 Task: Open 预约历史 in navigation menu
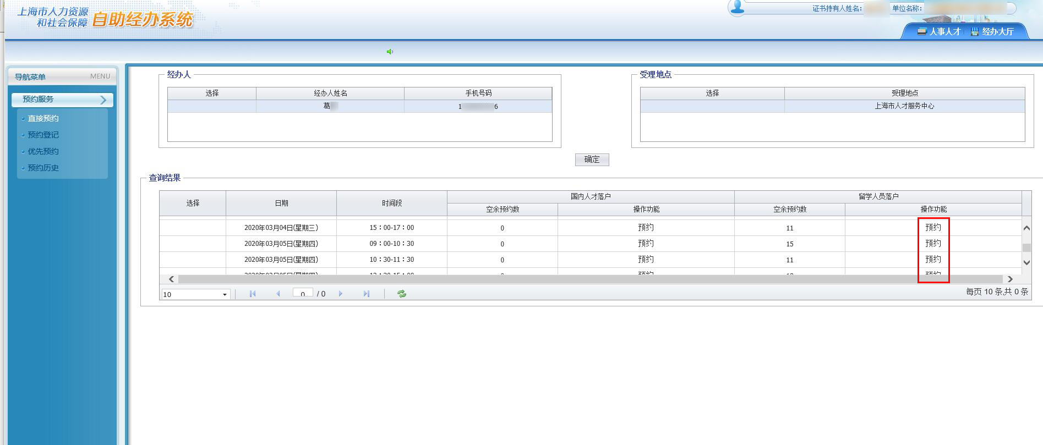pyautogui.click(x=43, y=168)
